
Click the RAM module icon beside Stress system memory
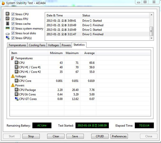(8, 28)
